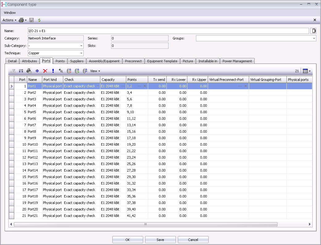The height and width of the screenshot is (245, 321).
Task: Click the horizontal scrollbar thumb
Action: (146, 224)
